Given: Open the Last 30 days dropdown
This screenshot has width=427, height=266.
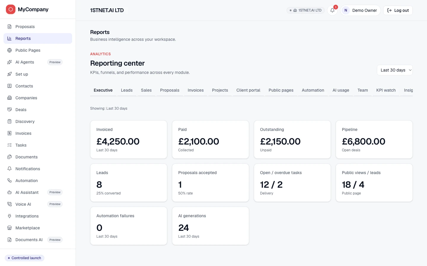Looking at the screenshot, I should click(395, 70).
